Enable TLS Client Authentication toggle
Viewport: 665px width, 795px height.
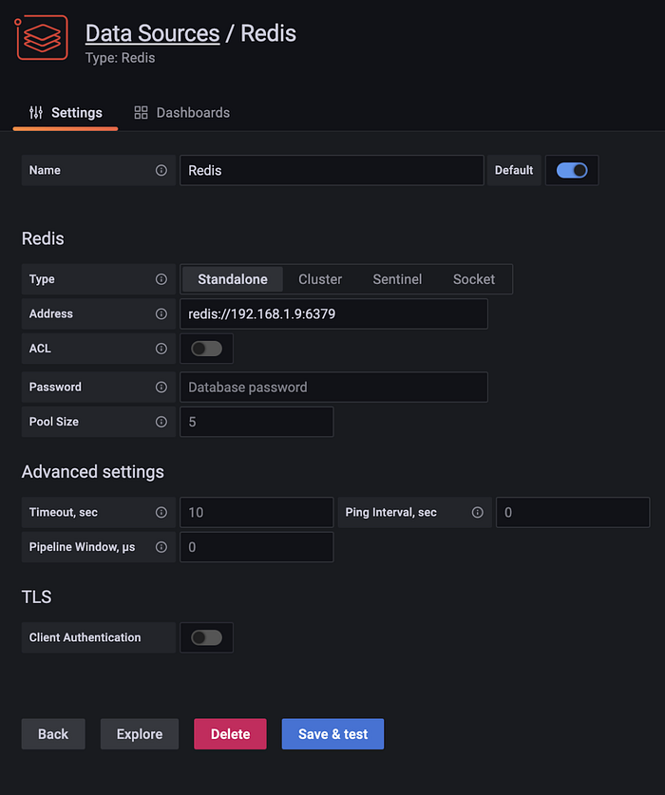pos(206,637)
